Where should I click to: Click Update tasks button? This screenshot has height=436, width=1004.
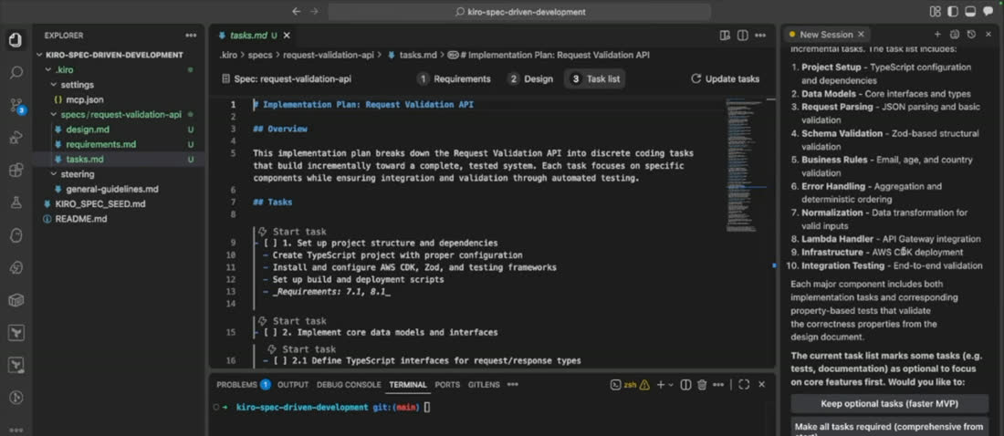(726, 78)
